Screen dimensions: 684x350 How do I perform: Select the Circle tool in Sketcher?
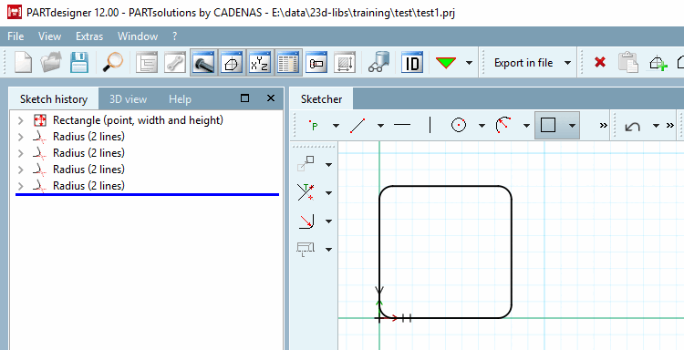point(459,126)
